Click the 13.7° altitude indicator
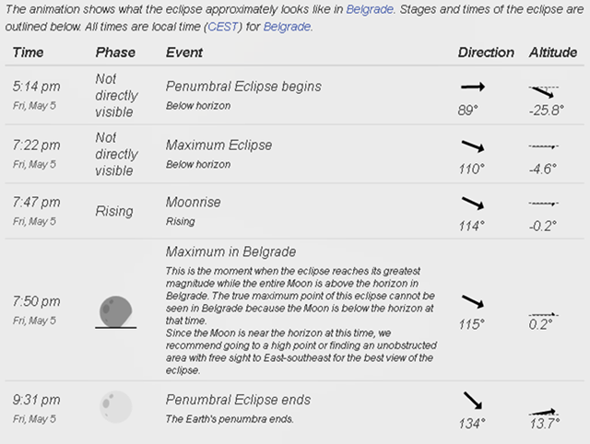This screenshot has height=444, width=590. (543, 411)
